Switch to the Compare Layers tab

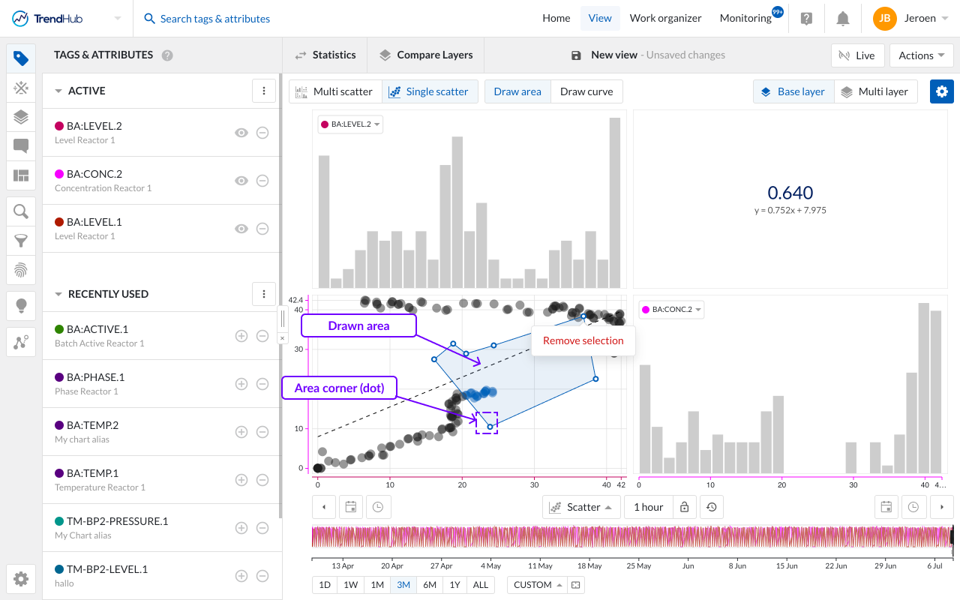pyautogui.click(x=426, y=55)
